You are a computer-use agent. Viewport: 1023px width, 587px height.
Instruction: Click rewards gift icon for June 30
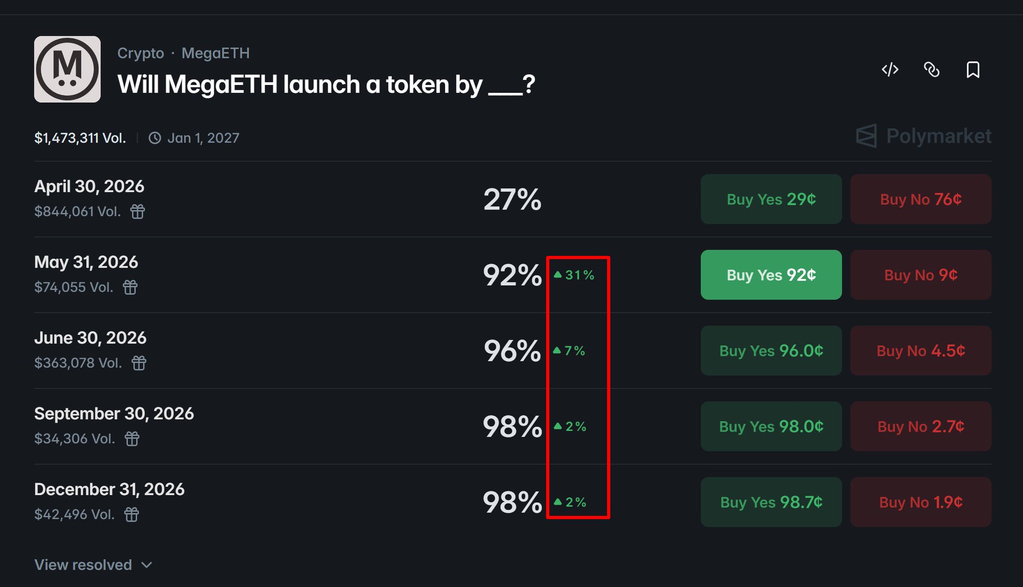point(139,363)
